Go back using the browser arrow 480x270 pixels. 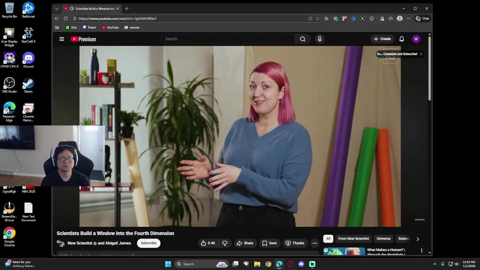coord(57,18)
